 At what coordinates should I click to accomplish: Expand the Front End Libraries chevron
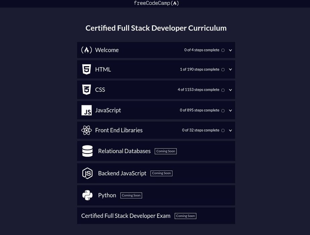click(230, 131)
